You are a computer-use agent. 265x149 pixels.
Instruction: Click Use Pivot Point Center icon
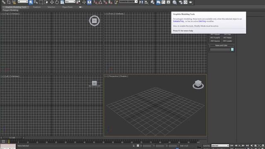click(78, 2)
